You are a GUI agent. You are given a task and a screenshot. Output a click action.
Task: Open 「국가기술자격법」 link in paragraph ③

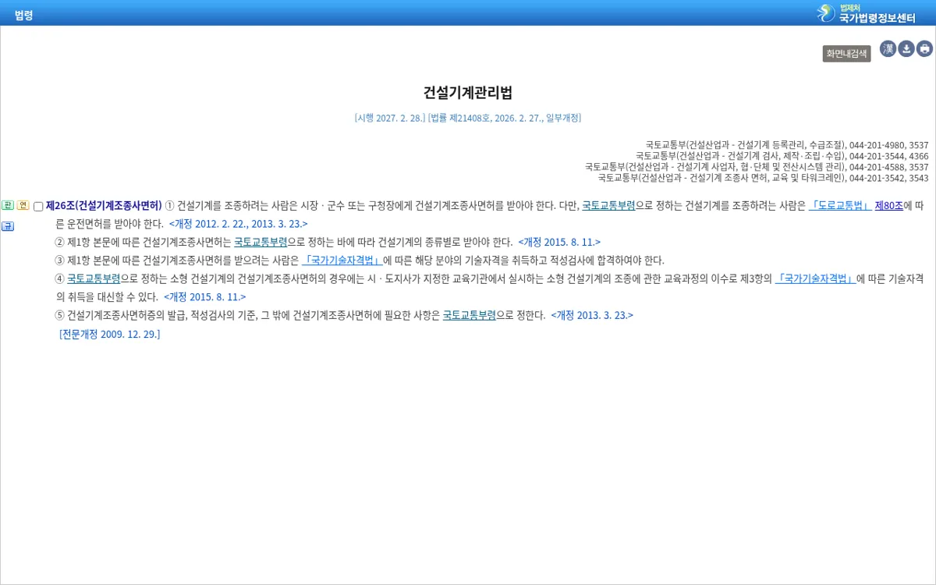[342, 261]
